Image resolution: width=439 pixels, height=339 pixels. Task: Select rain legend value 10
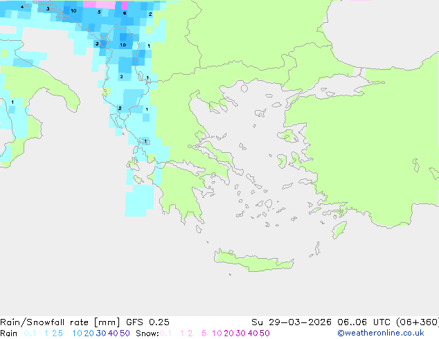[x=78, y=333]
